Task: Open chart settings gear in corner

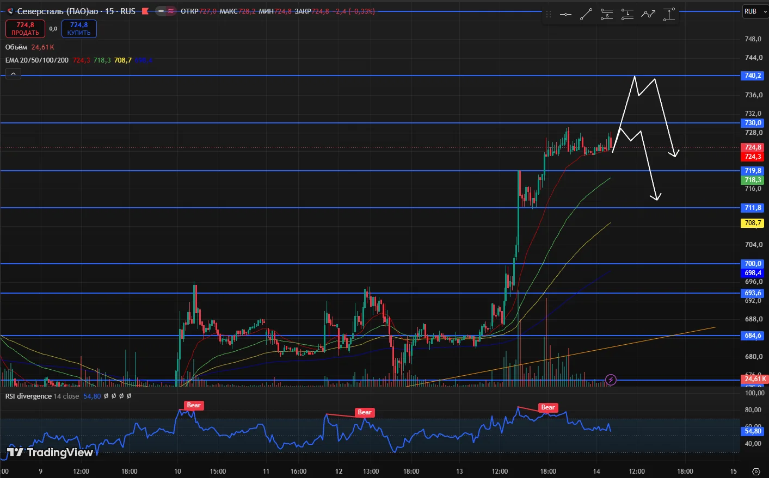Action: pyautogui.click(x=756, y=471)
